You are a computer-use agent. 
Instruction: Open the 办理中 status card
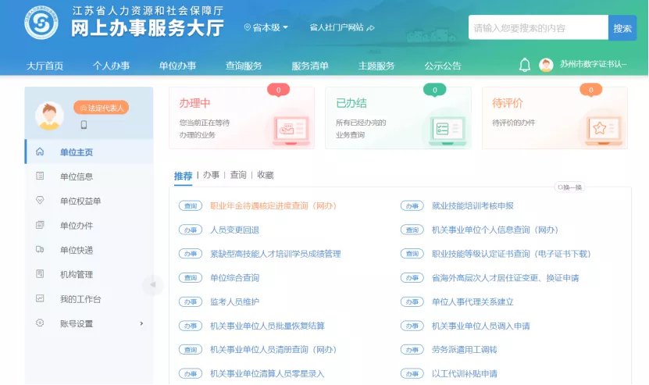241,118
